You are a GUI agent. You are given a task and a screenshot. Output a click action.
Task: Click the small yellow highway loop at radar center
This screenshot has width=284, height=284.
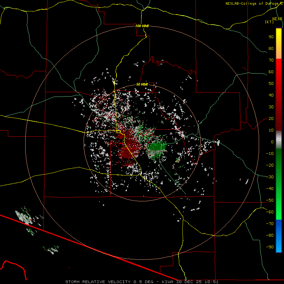click(x=119, y=132)
